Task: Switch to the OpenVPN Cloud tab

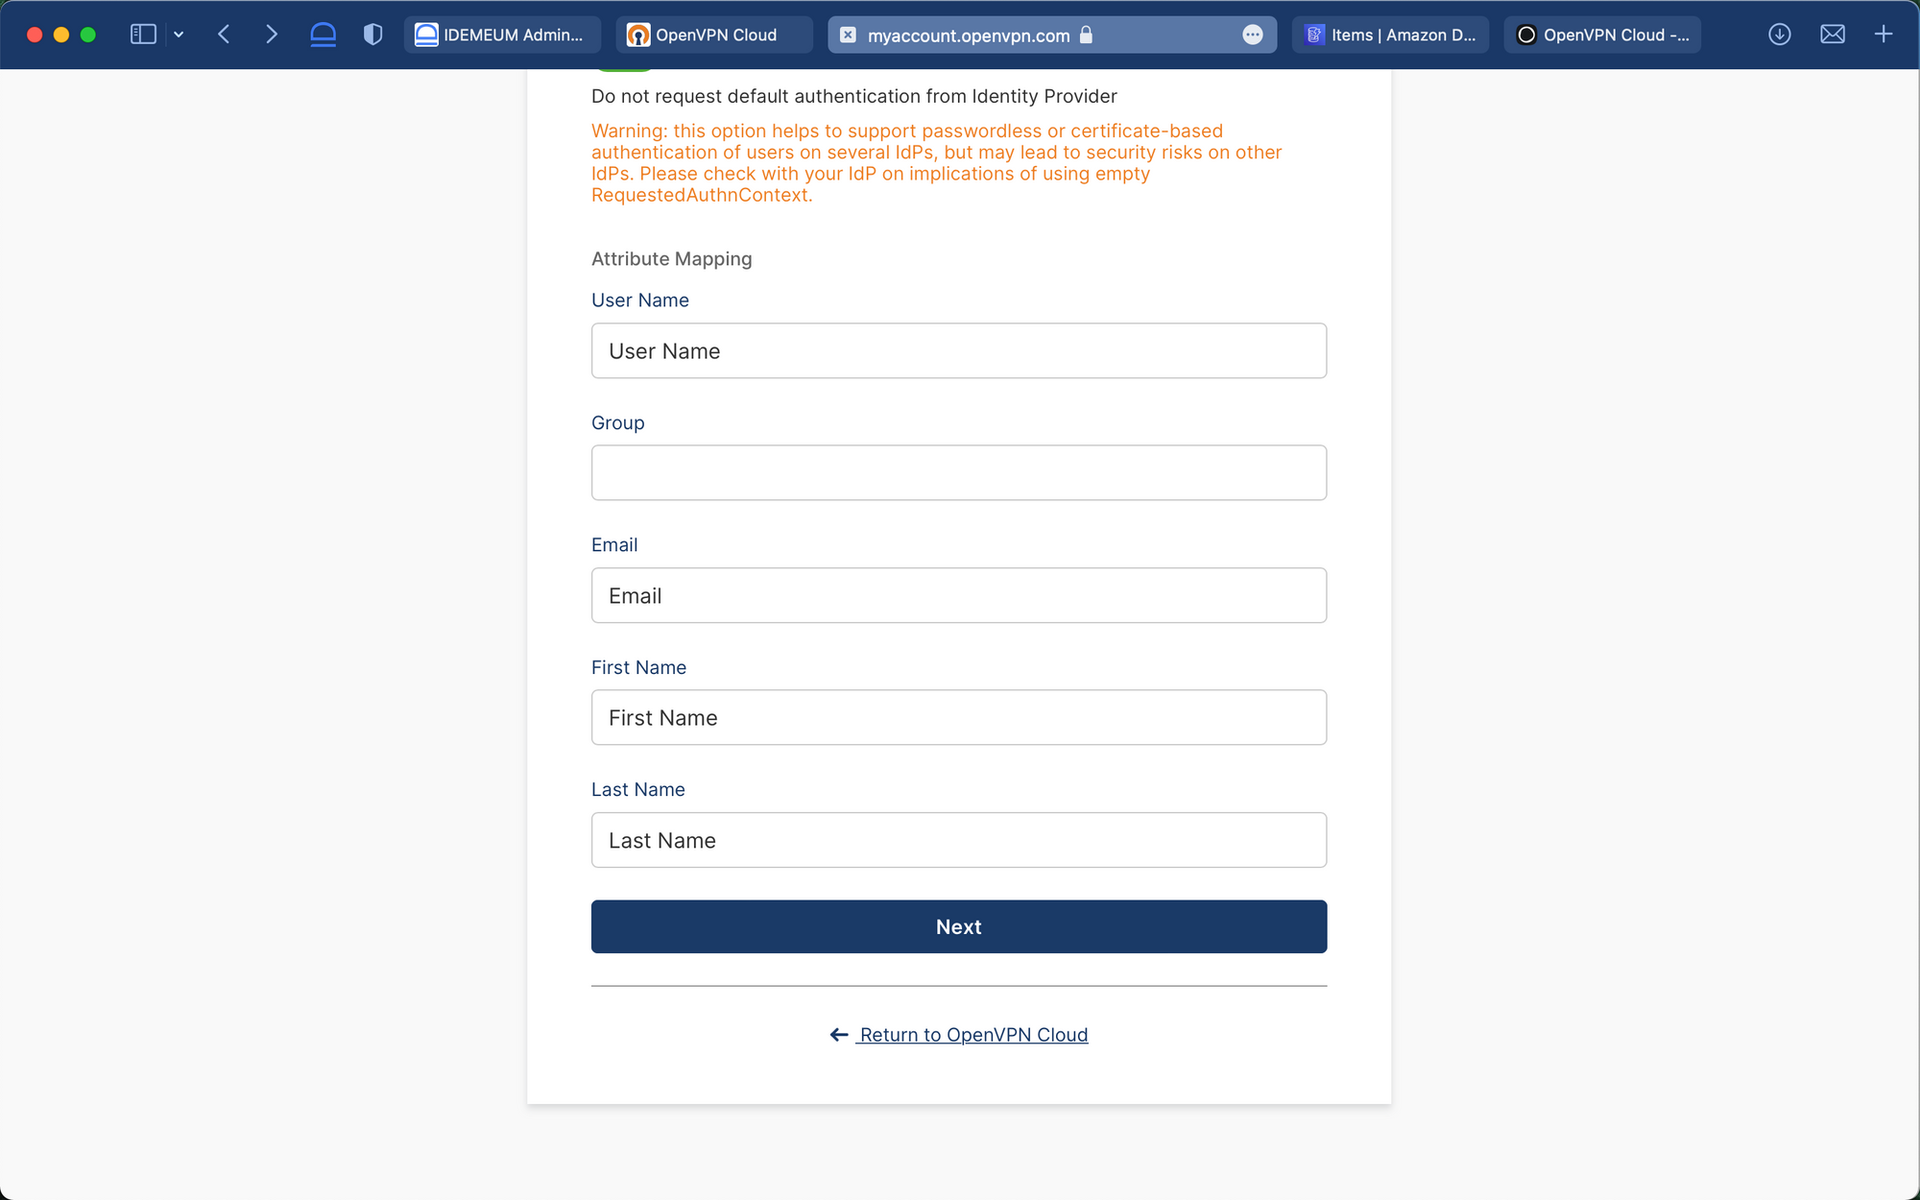Action: [x=714, y=35]
